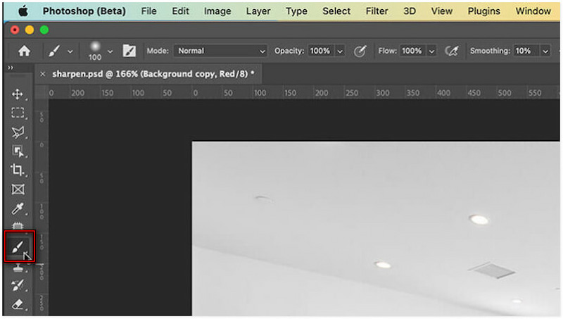This screenshot has height=319, width=563.
Task: Switch to the sharpen.psd document tab
Action: (152, 73)
